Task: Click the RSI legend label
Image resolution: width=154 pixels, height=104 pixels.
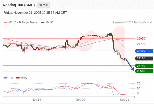Action: click(11, 78)
